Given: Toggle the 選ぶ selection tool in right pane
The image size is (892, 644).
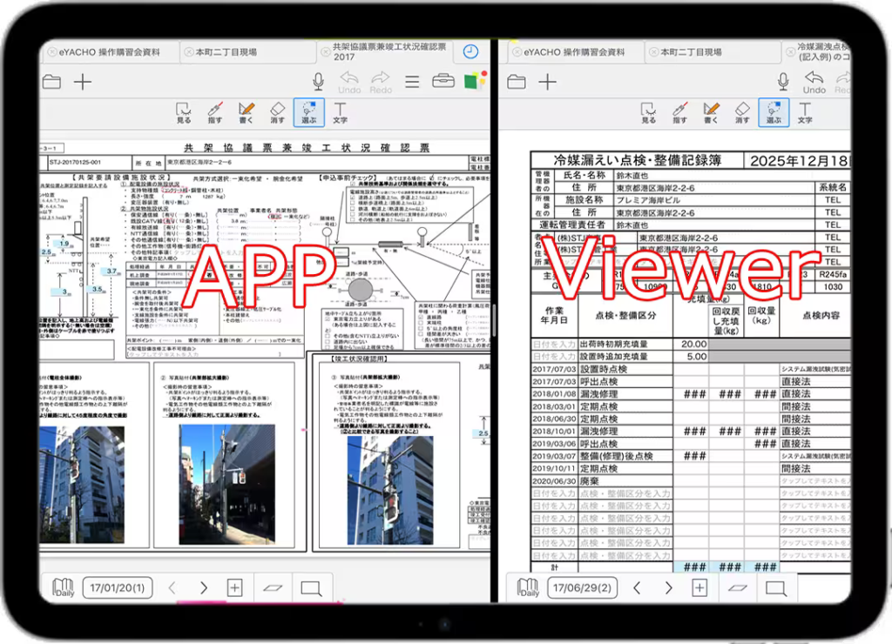Looking at the screenshot, I should tap(774, 112).
